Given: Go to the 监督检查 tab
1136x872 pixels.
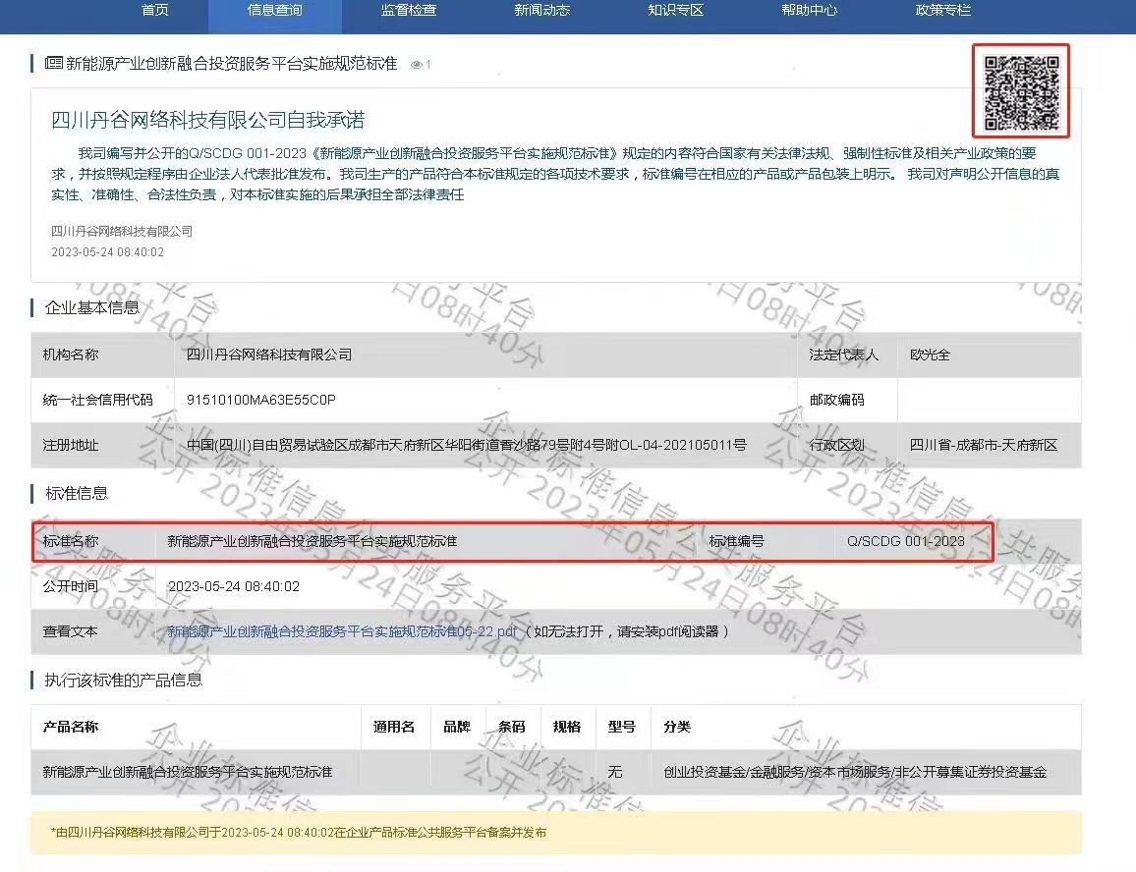Looking at the screenshot, I should point(409,10).
